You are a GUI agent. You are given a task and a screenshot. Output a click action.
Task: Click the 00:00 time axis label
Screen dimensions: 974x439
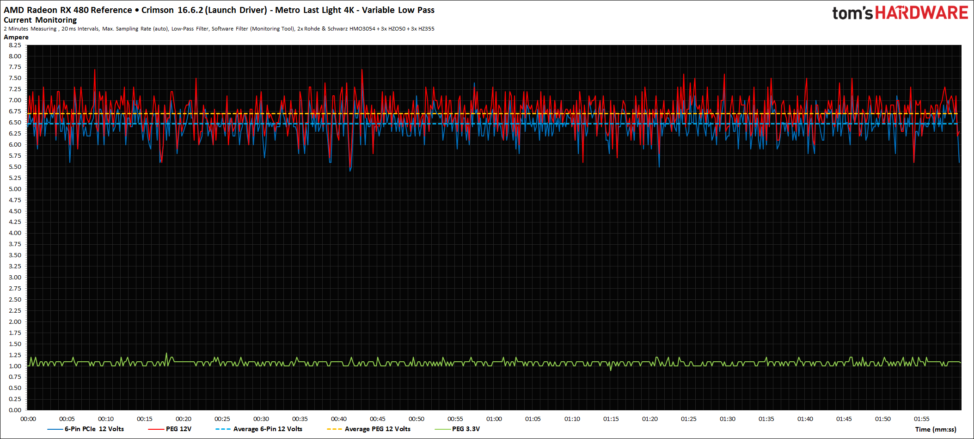[x=28, y=419]
